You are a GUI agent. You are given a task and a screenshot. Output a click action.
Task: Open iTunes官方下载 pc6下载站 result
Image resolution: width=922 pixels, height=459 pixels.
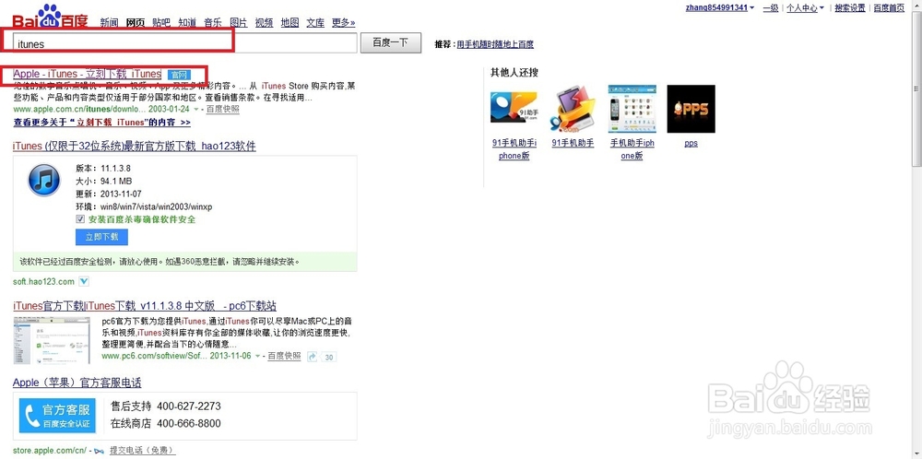(x=145, y=306)
